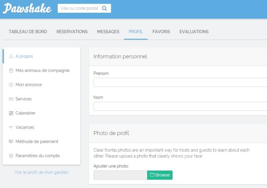Click the gear icon for Paramètres du compte
This screenshot has height=188, width=267.
click(x=11, y=156)
